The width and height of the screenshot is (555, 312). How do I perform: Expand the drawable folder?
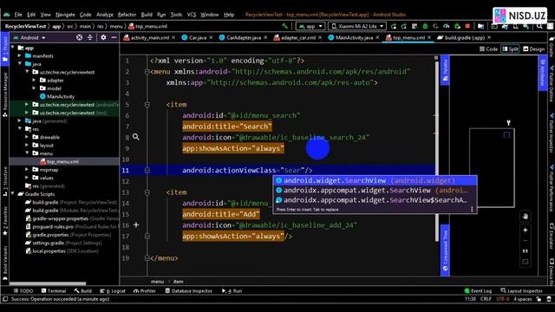pos(27,137)
